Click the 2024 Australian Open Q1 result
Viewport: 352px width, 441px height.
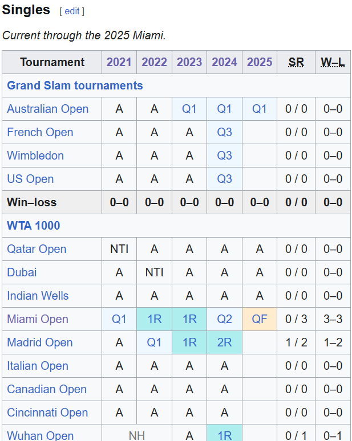225,109
